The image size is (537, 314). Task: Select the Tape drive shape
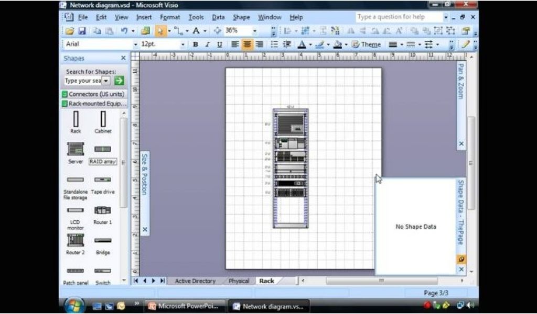pyautogui.click(x=103, y=186)
